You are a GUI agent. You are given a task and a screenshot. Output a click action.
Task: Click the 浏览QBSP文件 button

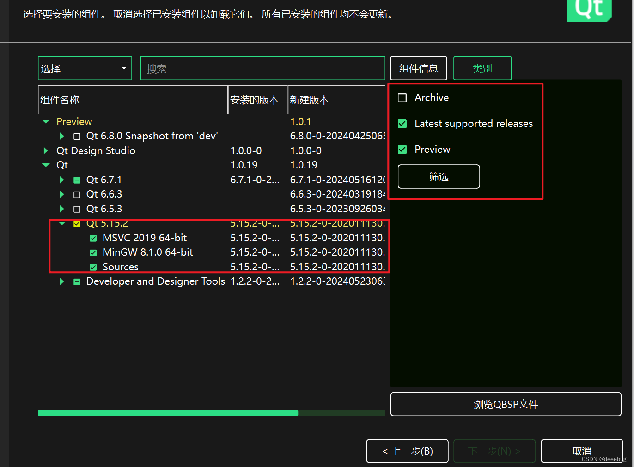pos(506,404)
